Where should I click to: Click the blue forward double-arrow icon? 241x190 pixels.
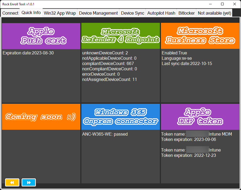click(x=28, y=182)
